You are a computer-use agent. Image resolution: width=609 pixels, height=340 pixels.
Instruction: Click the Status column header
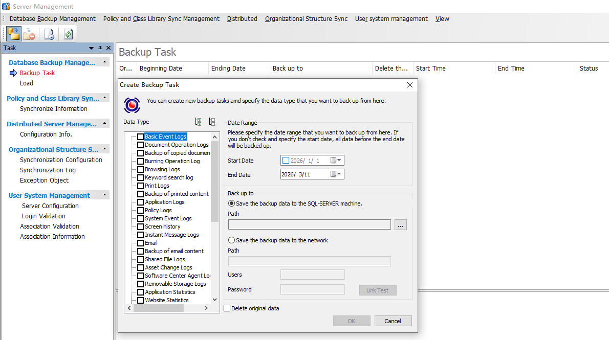tap(592, 69)
